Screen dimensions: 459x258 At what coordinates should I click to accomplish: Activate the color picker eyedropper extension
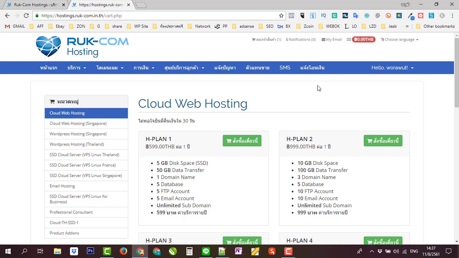[x=411, y=16]
